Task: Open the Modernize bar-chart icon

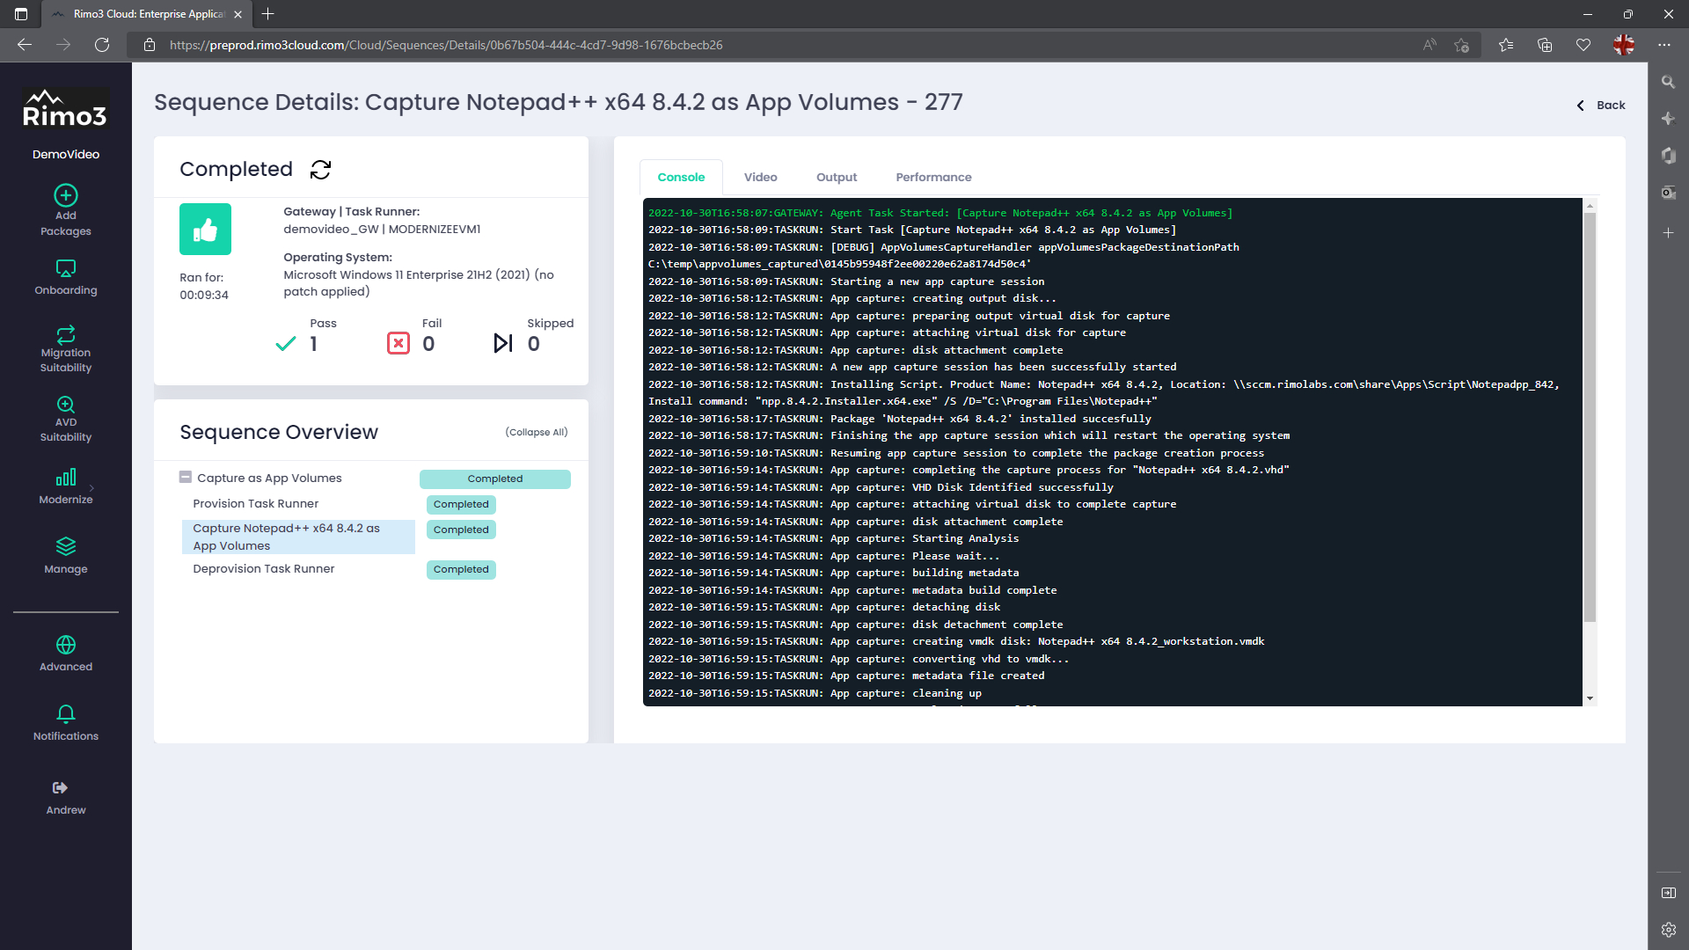Action: [x=66, y=478]
